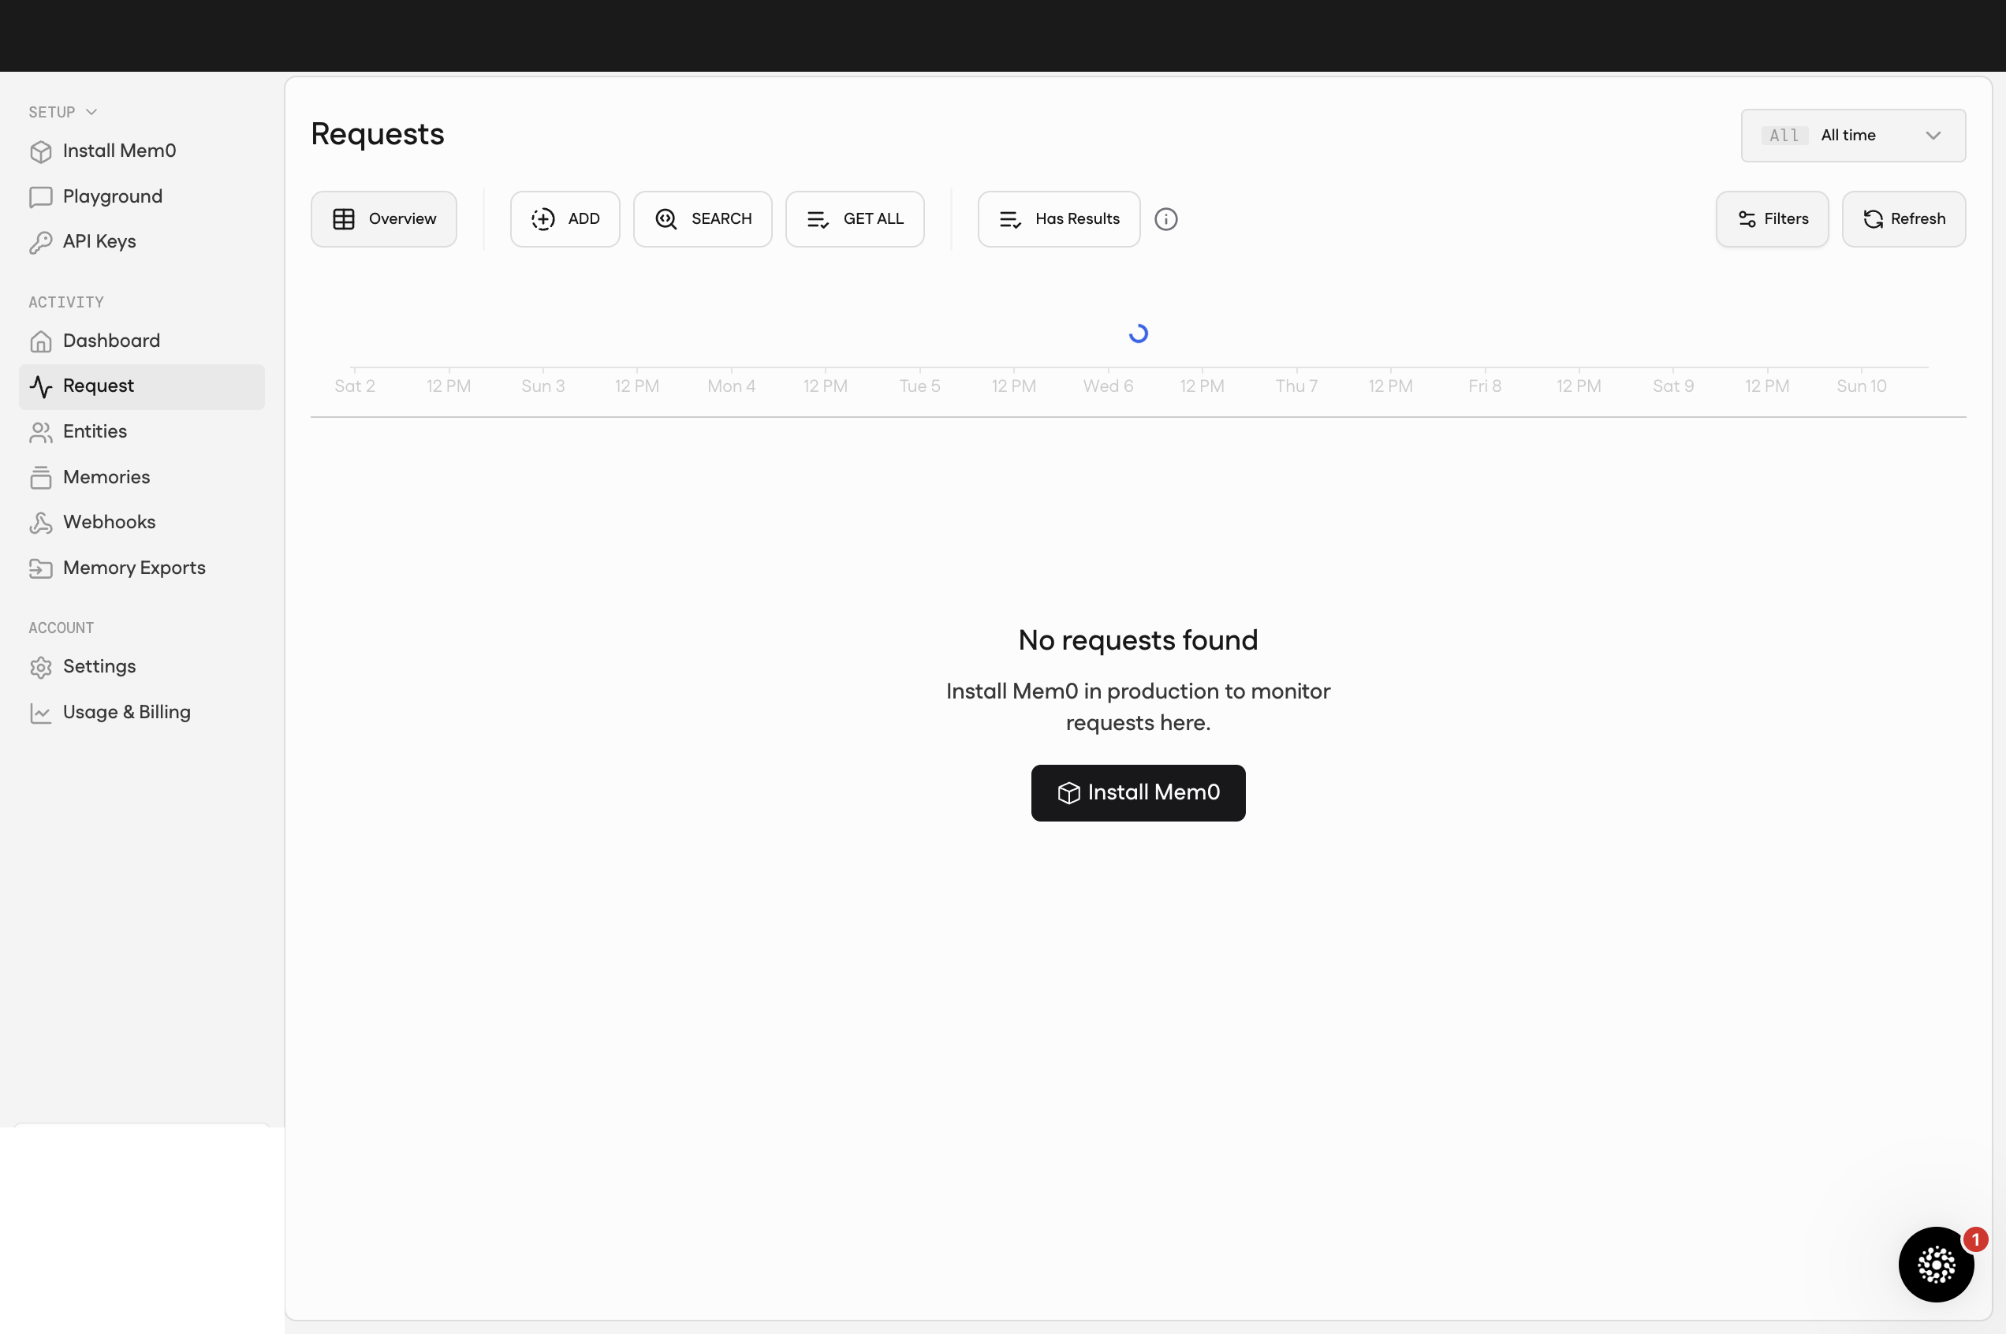
Task: Open the chat support widget icon
Action: 1935,1265
